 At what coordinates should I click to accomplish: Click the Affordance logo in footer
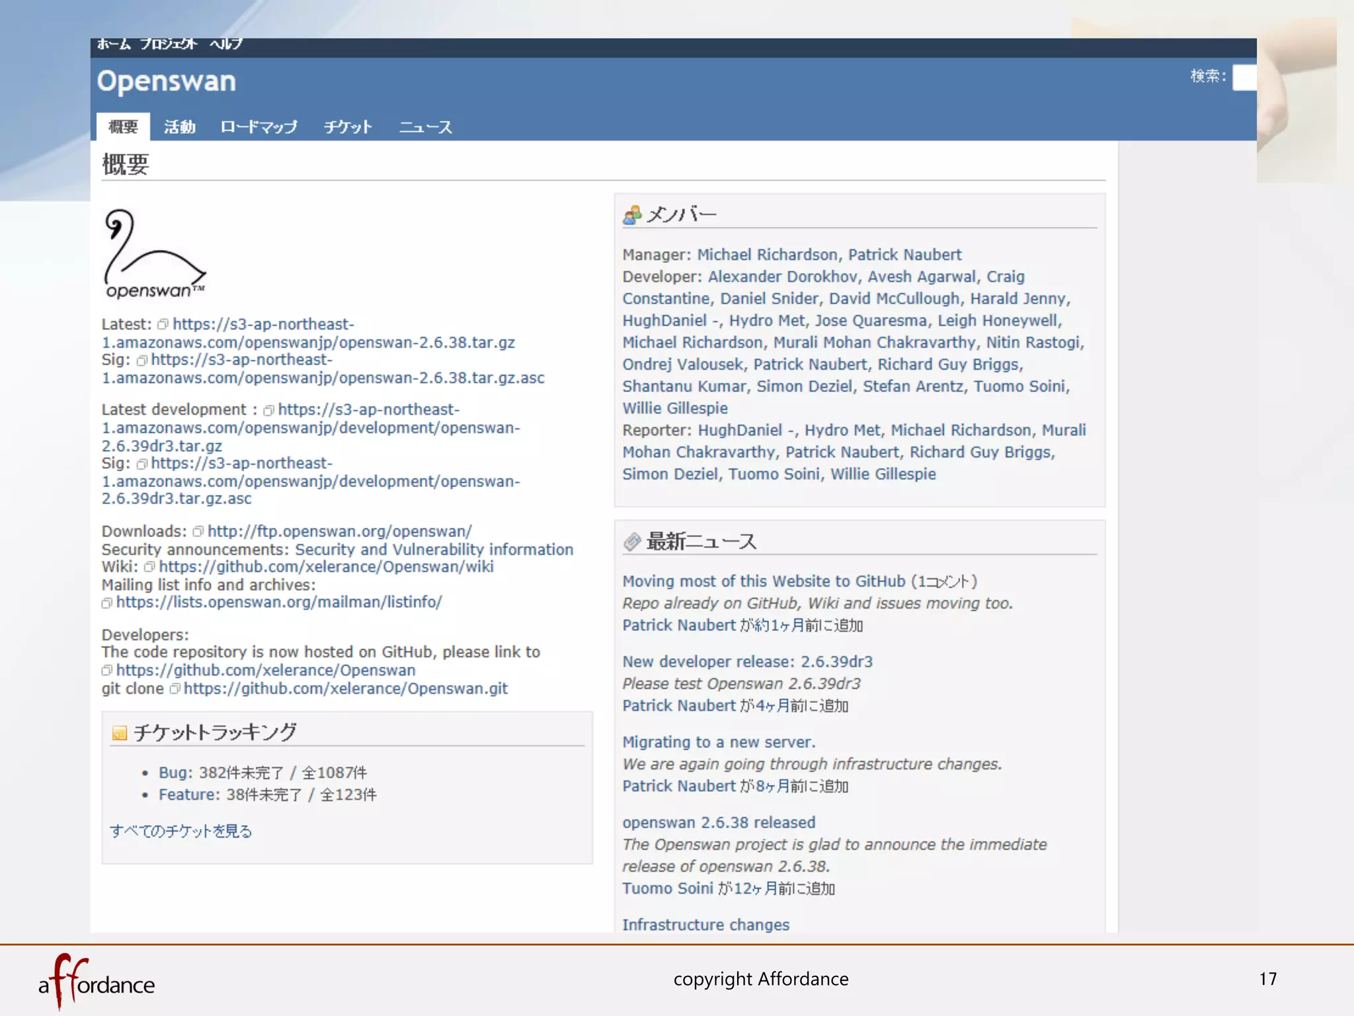(97, 982)
